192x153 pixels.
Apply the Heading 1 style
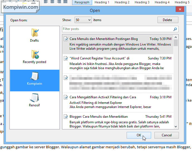click(x=102, y=2)
